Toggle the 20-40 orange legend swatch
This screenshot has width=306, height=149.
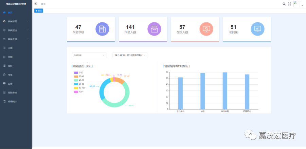(76, 77)
